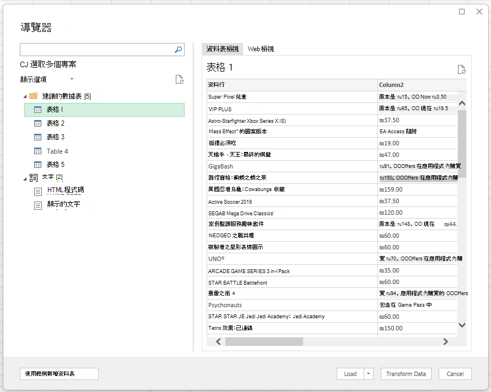Click the SEGAB Mega Drive Classics cell
Screen dimensions: 491x392
pos(292,213)
